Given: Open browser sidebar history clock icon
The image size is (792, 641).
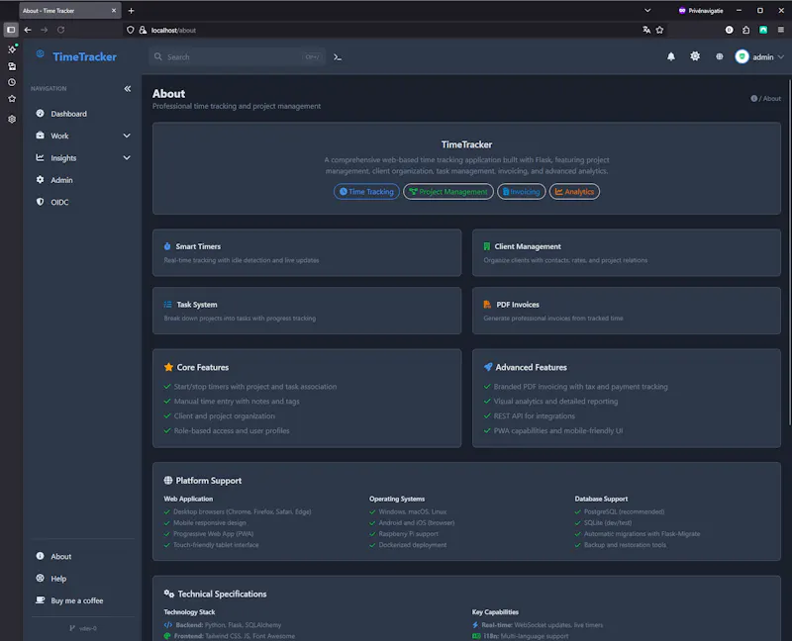Looking at the screenshot, I should pyautogui.click(x=12, y=82).
